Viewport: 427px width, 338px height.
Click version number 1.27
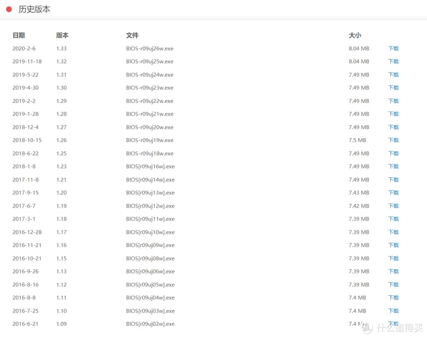point(61,127)
